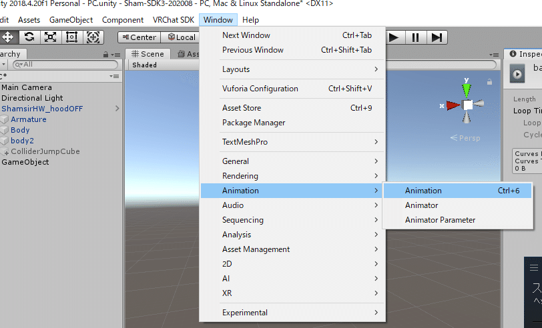The width and height of the screenshot is (542, 328).
Task: Open the Animator Parameter window
Action: (457, 220)
